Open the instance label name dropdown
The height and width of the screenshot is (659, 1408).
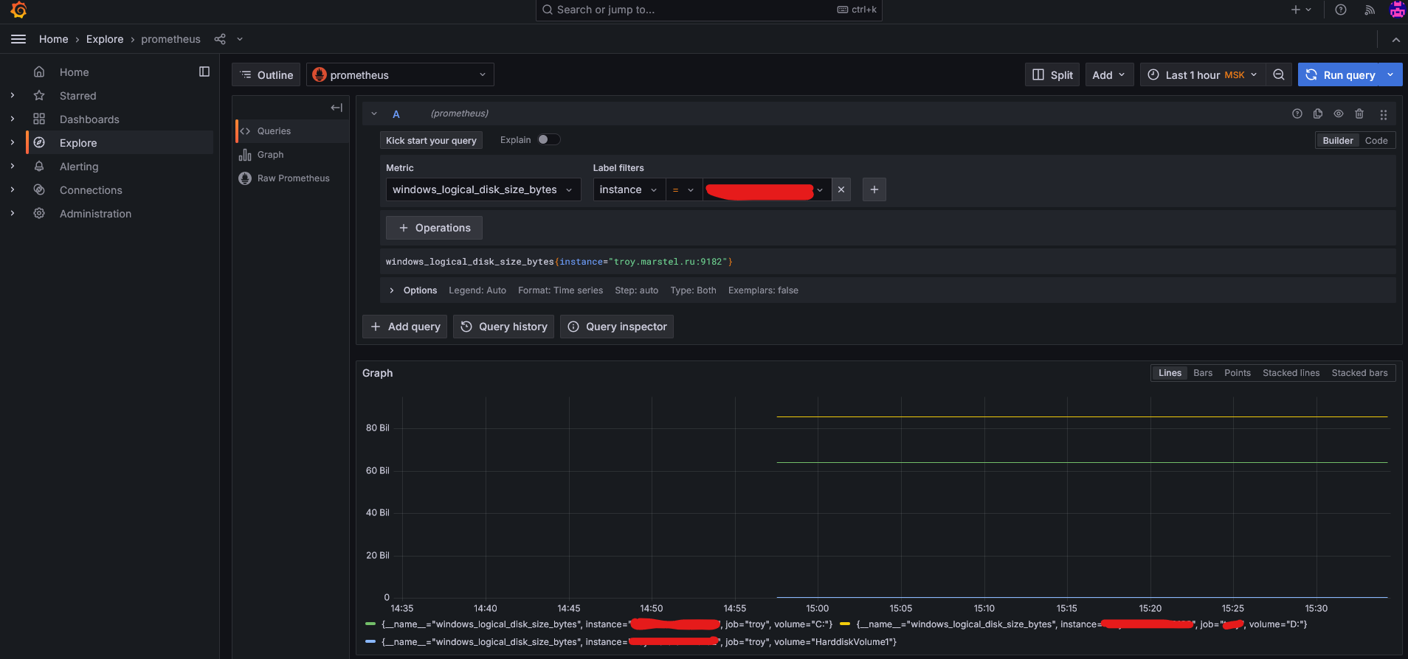point(629,189)
